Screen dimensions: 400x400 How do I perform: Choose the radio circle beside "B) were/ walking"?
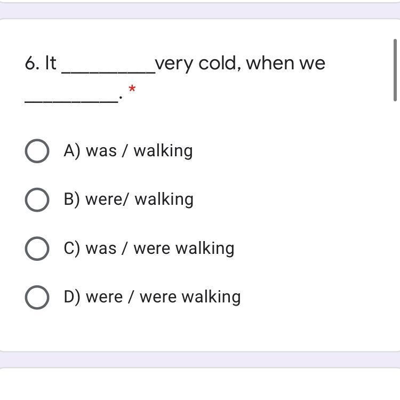coord(37,199)
